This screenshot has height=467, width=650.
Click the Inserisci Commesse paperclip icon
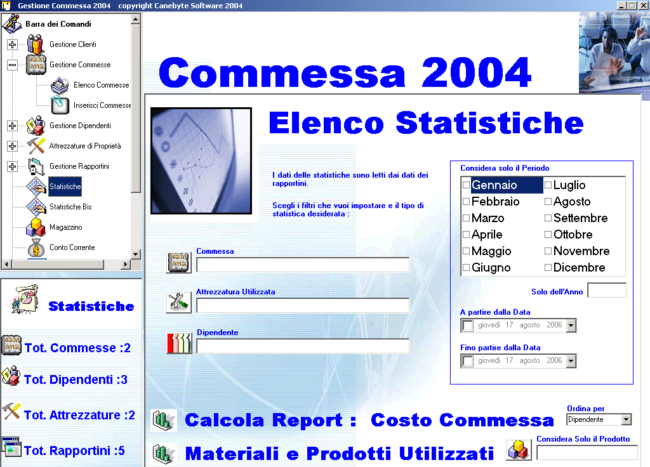[60, 105]
